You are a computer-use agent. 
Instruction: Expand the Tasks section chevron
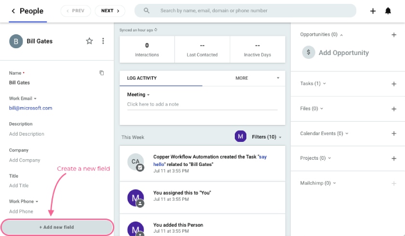(324, 83)
